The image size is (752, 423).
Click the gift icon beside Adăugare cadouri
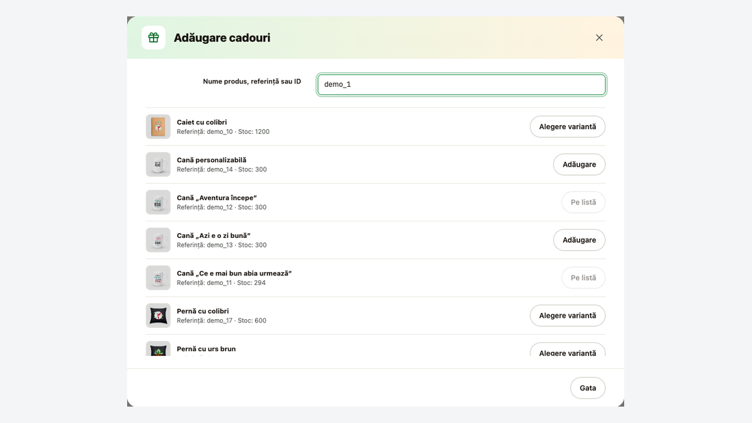click(x=153, y=38)
